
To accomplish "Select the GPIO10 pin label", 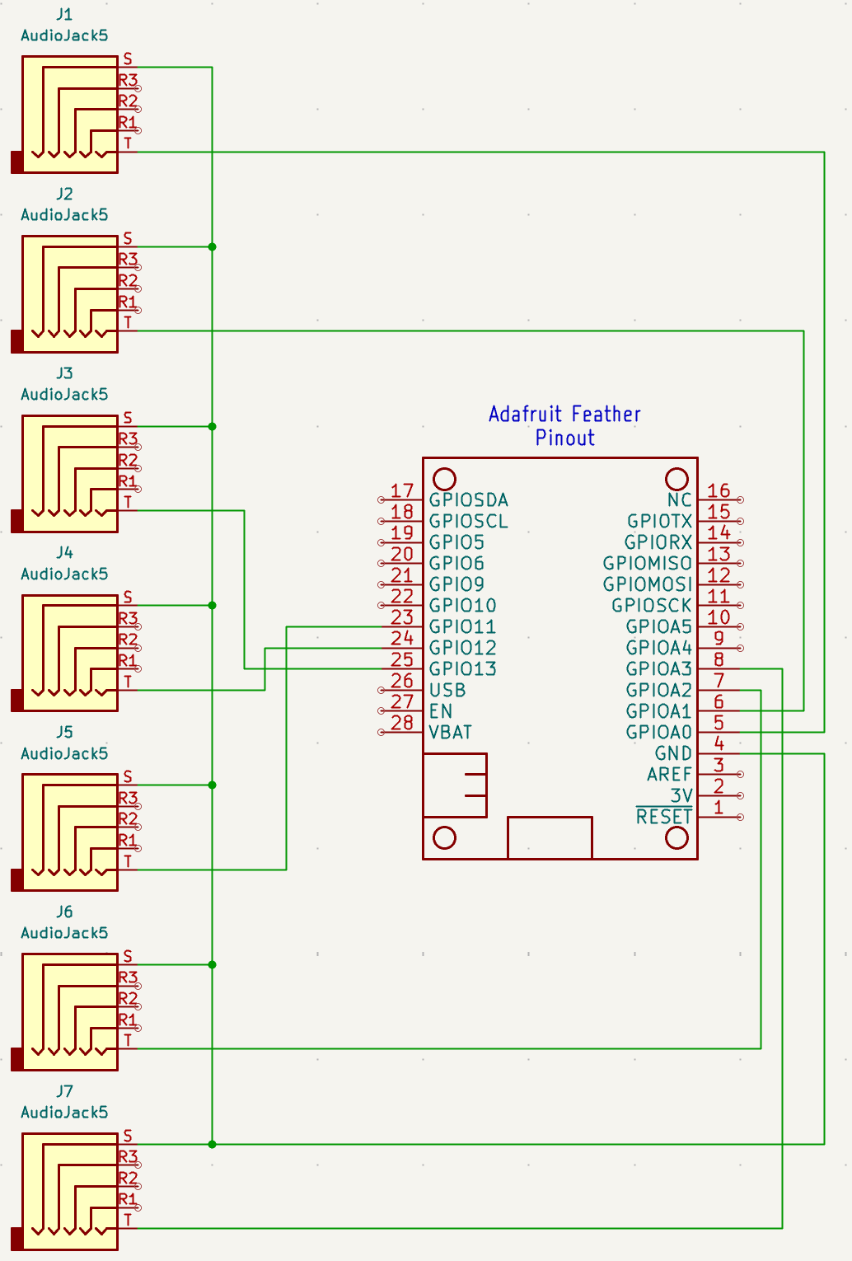I will pos(462,606).
